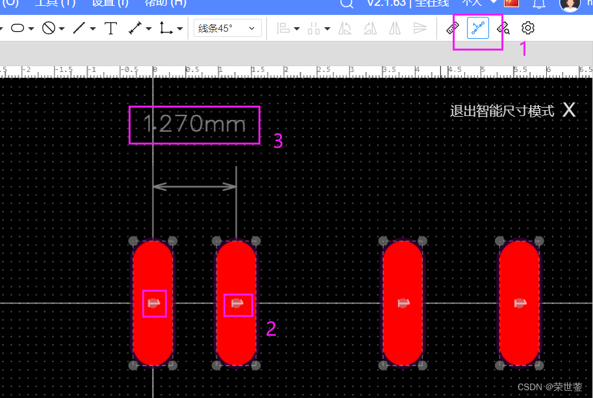The height and width of the screenshot is (398, 593).
Task: Click the rightmost pad's center origin marker
Action: [x=520, y=303]
